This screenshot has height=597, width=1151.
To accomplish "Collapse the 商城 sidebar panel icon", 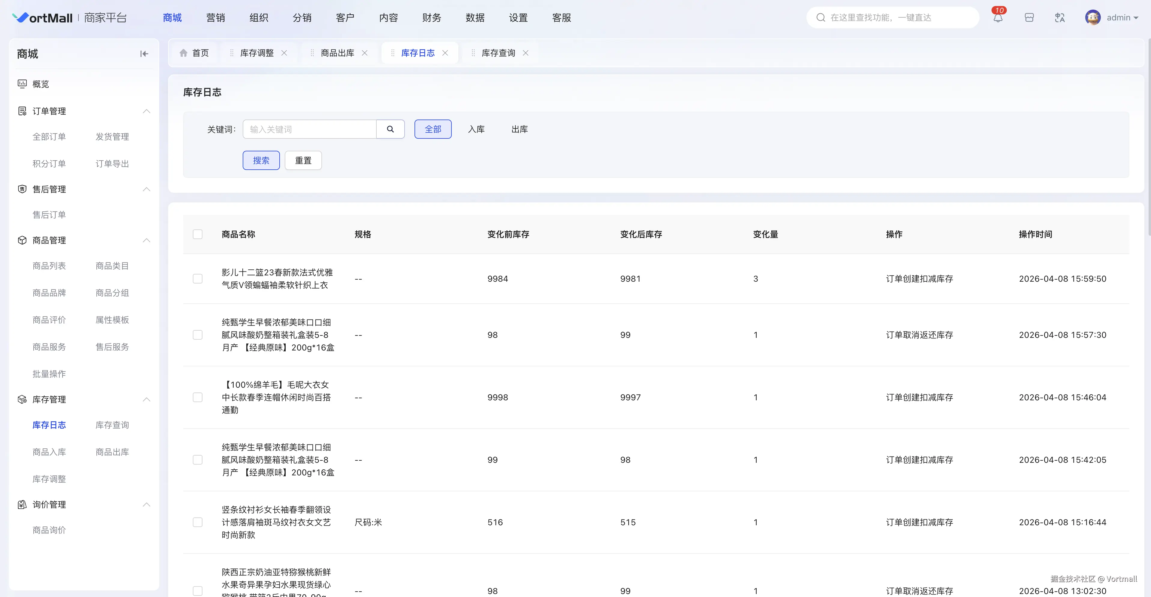I will tap(144, 54).
